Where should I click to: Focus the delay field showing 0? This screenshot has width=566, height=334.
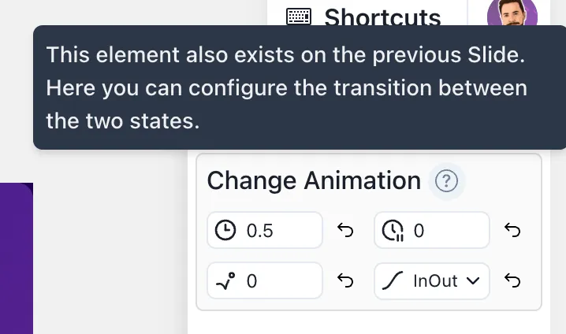432,231
